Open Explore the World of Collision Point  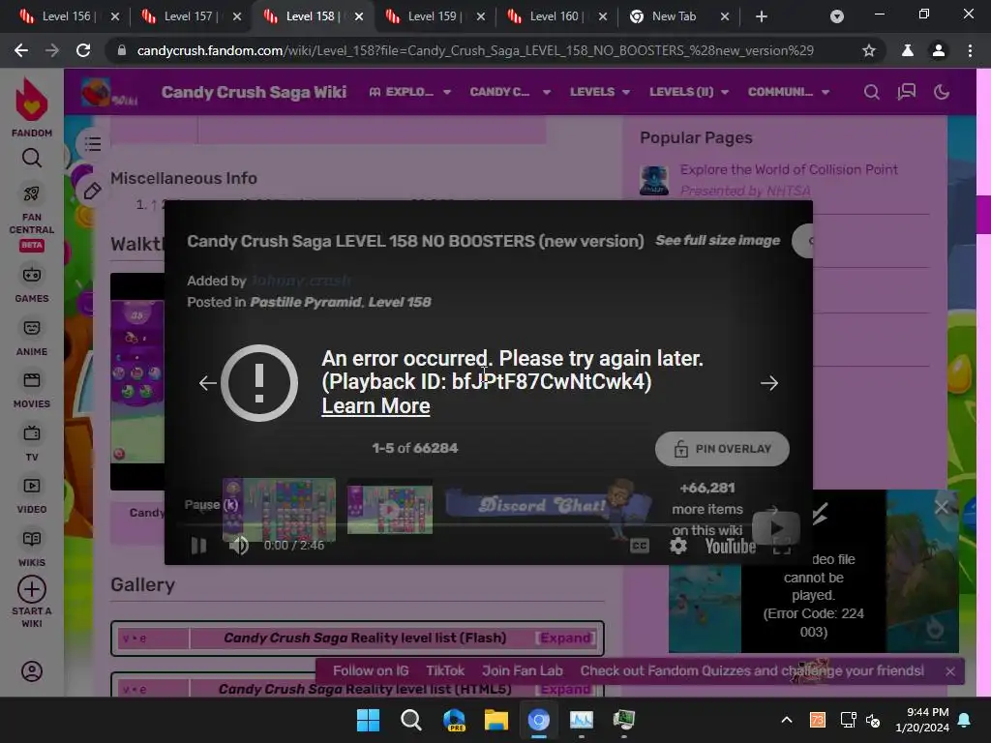tap(789, 169)
